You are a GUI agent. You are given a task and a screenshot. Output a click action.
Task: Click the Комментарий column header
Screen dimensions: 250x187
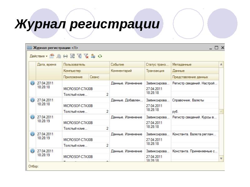[x=127, y=74]
